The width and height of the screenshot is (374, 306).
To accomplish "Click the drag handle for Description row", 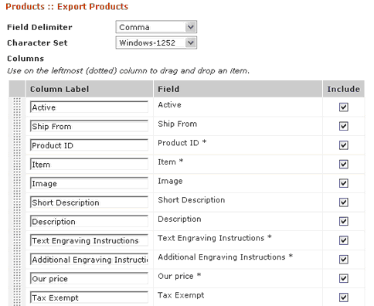I will (17, 222).
